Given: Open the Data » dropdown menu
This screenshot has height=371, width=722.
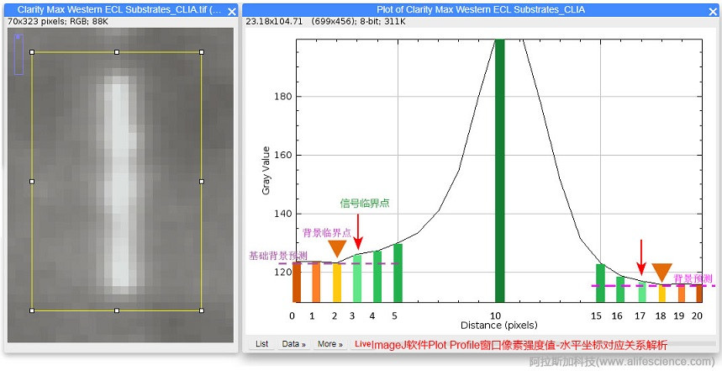Looking at the screenshot, I should click(294, 344).
